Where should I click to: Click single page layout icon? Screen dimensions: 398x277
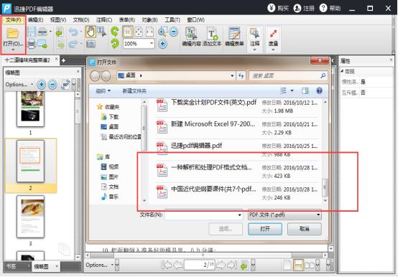(287, 265)
